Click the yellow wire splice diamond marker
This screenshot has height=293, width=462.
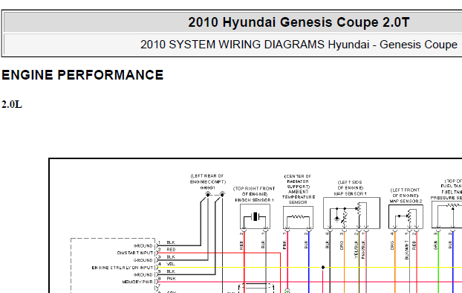pyautogui.click(x=323, y=267)
